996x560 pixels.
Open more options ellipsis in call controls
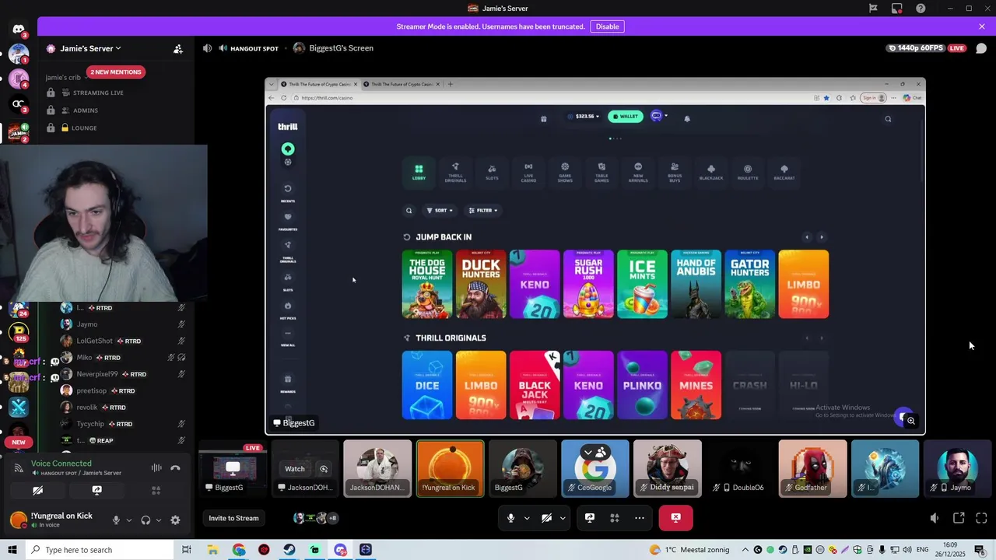pyautogui.click(x=640, y=518)
